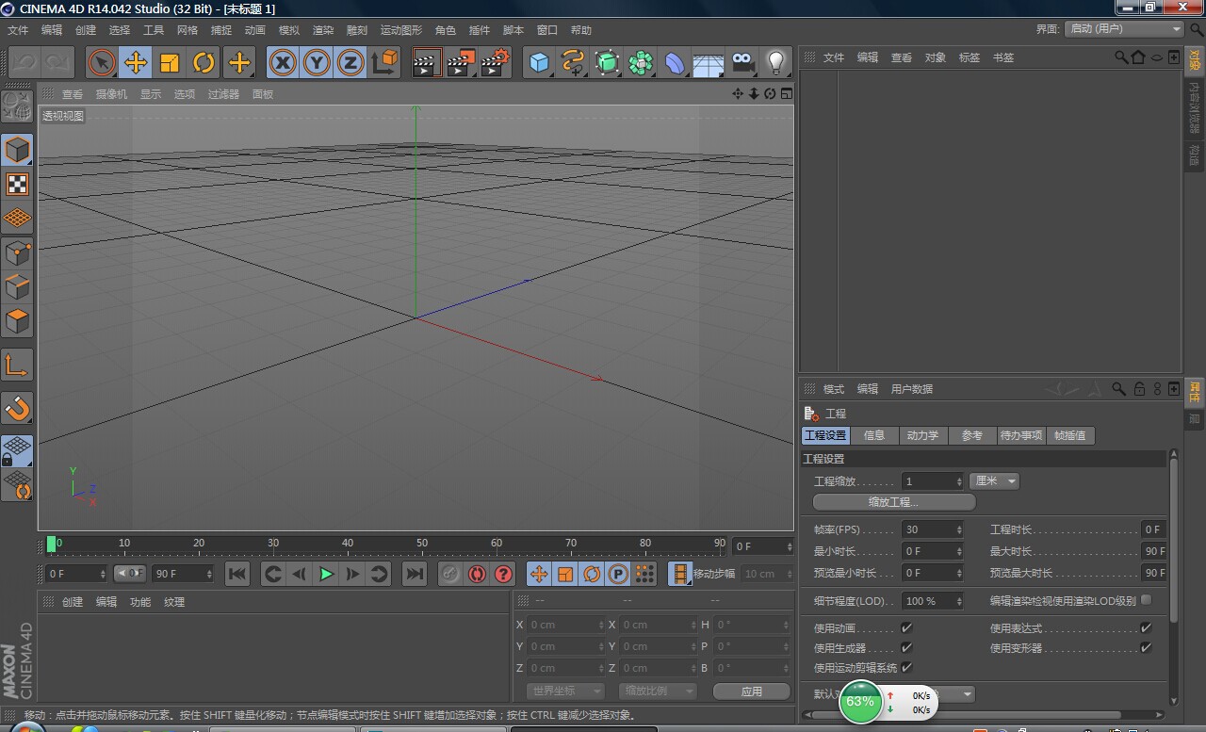Uncheck the 使用动画 checkbox

tap(906, 627)
